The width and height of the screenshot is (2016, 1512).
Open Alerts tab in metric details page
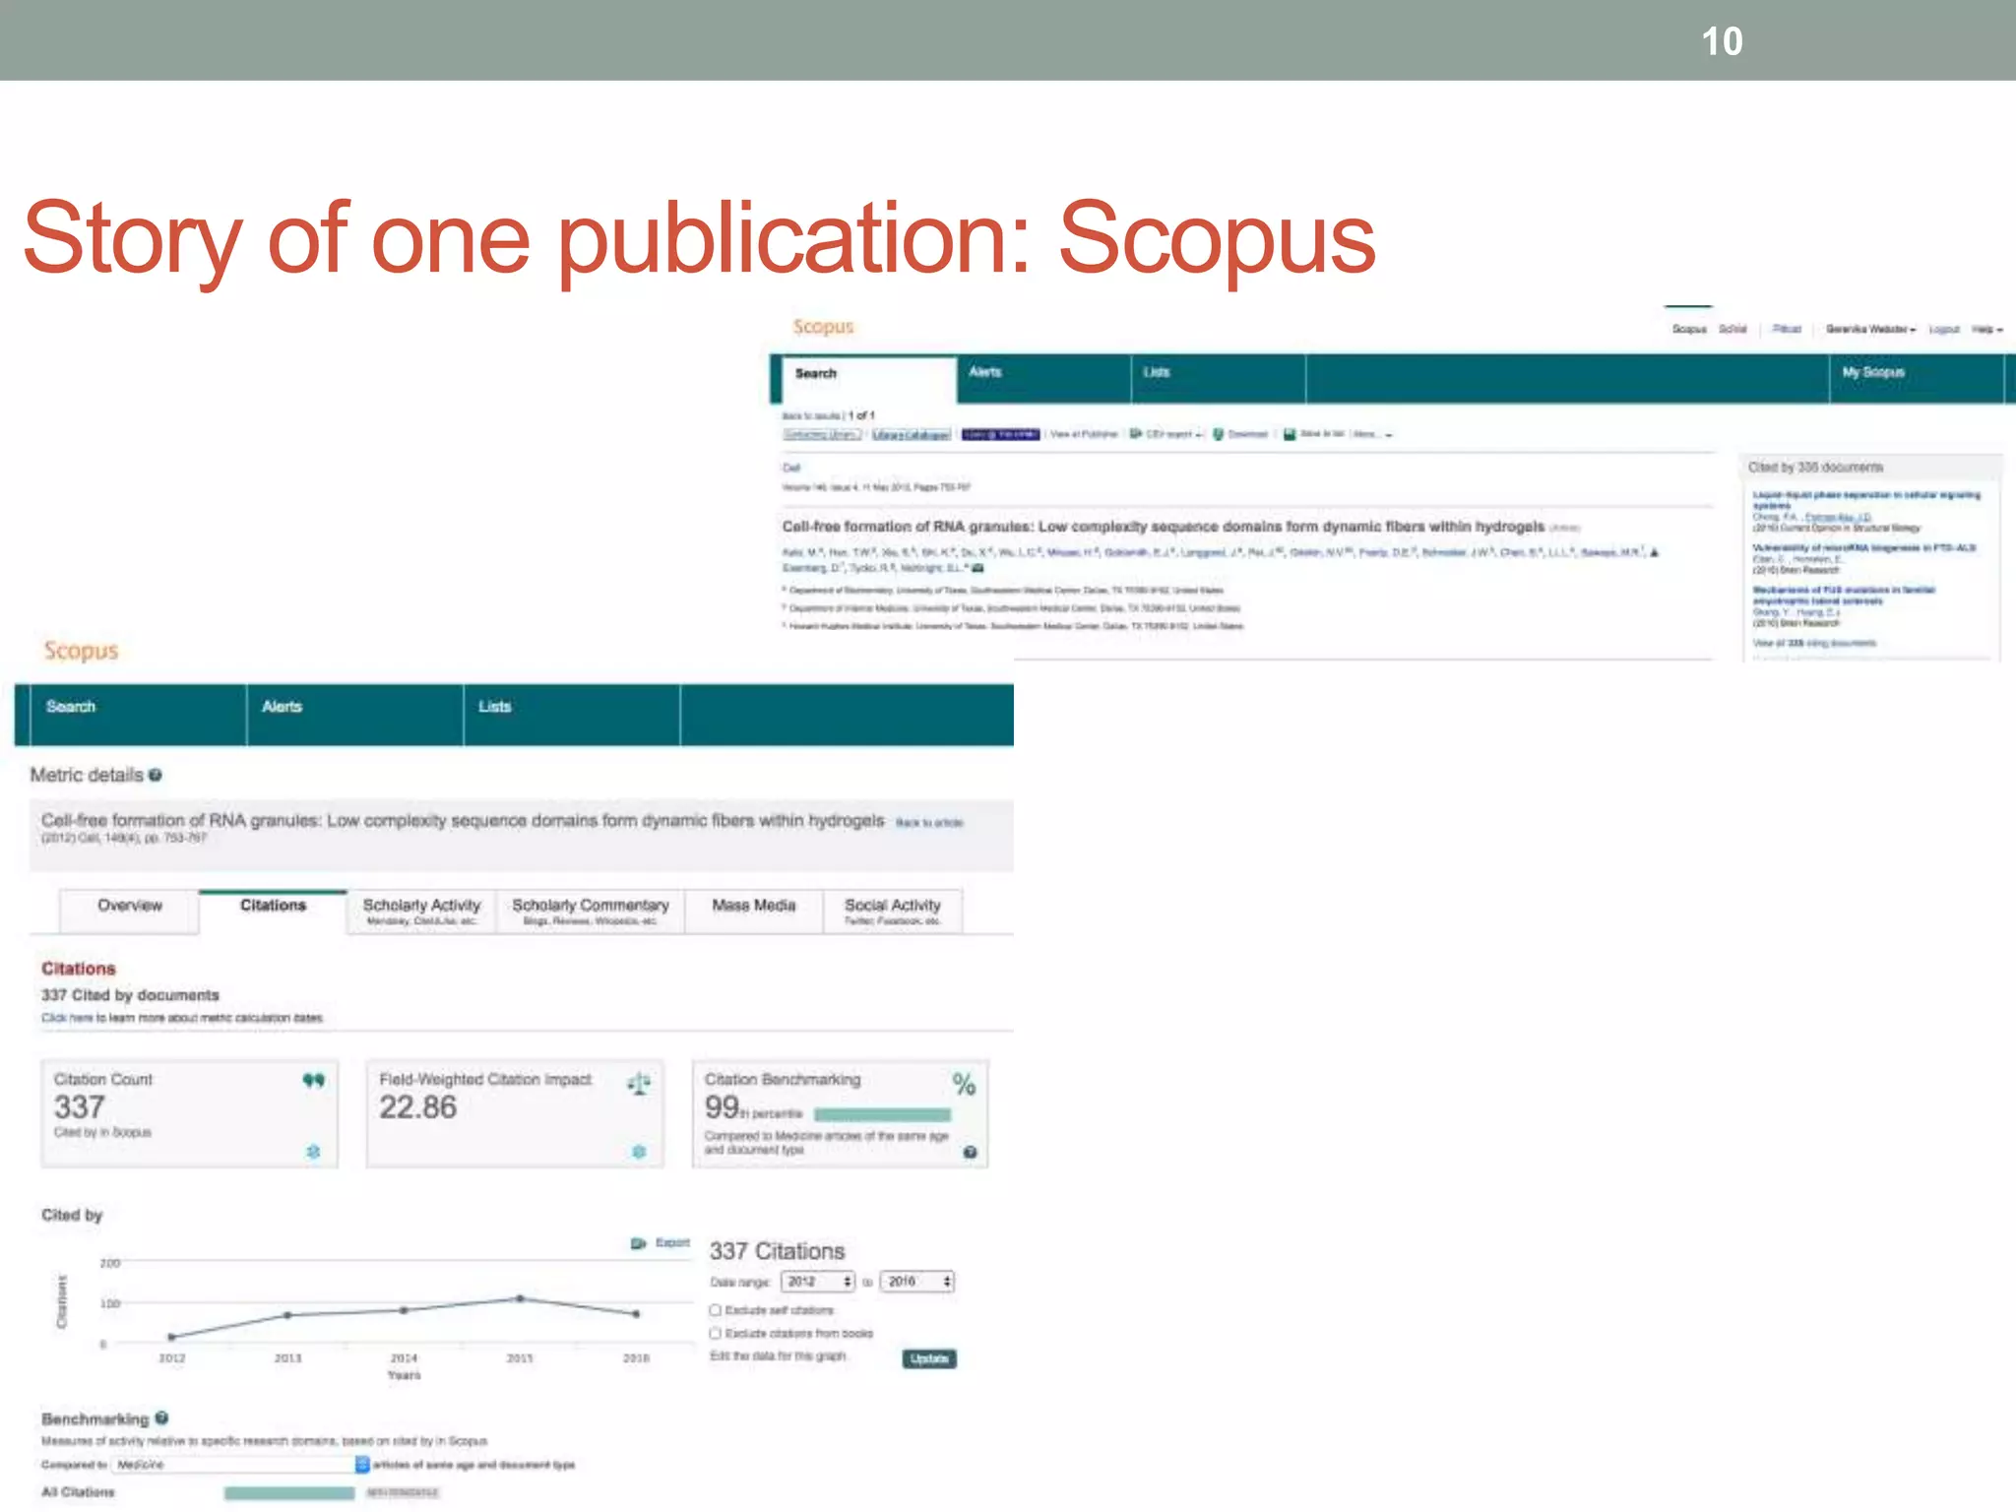[x=354, y=715]
